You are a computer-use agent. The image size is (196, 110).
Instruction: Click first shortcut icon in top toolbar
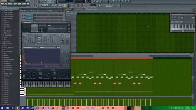click(x=94, y=2)
